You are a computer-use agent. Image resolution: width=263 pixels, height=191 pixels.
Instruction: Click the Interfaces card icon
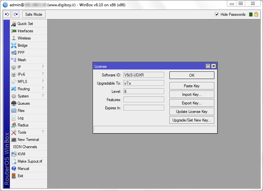point(14,31)
